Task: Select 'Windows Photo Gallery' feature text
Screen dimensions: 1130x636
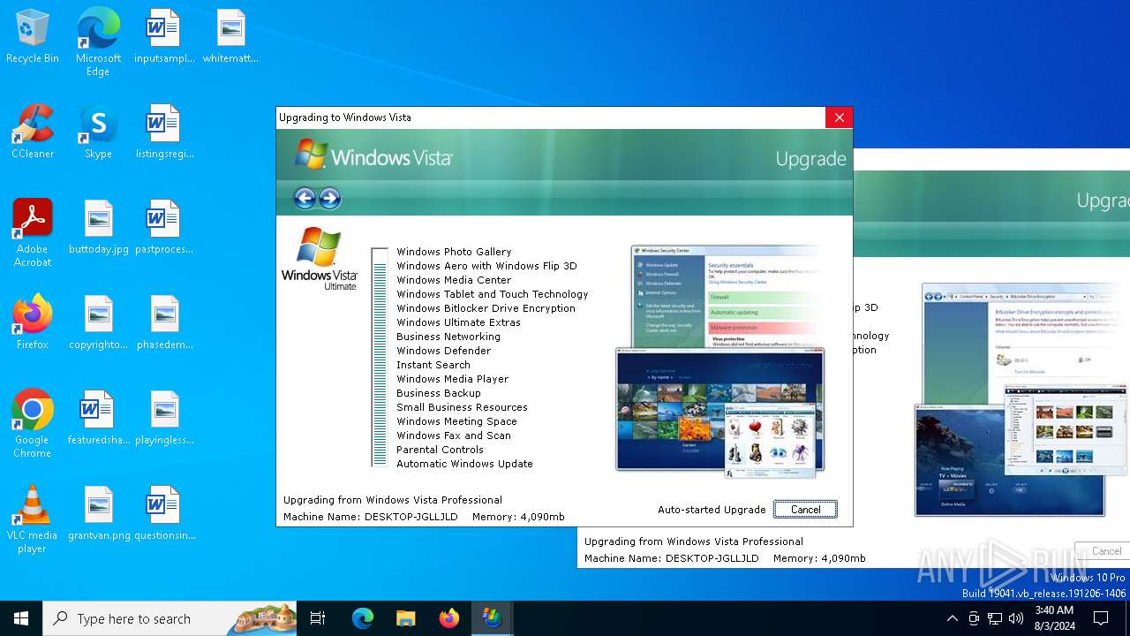Action: [x=454, y=252]
